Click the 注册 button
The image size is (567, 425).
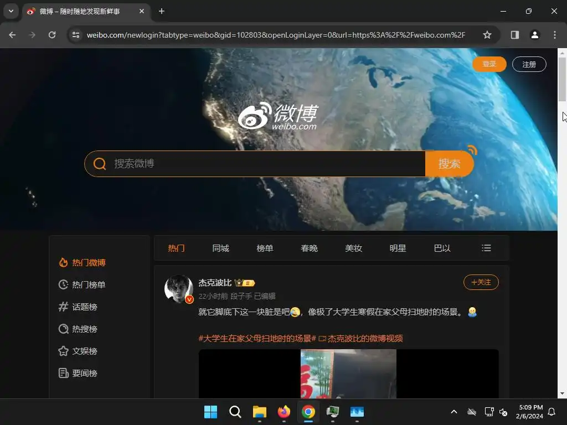coord(529,64)
